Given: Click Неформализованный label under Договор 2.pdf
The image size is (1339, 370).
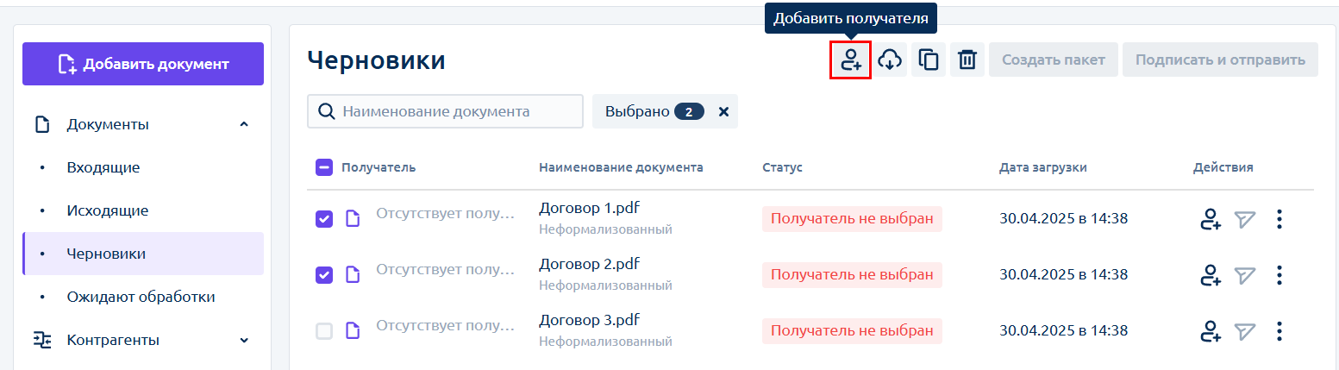Looking at the screenshot, I should coord(605,285).
